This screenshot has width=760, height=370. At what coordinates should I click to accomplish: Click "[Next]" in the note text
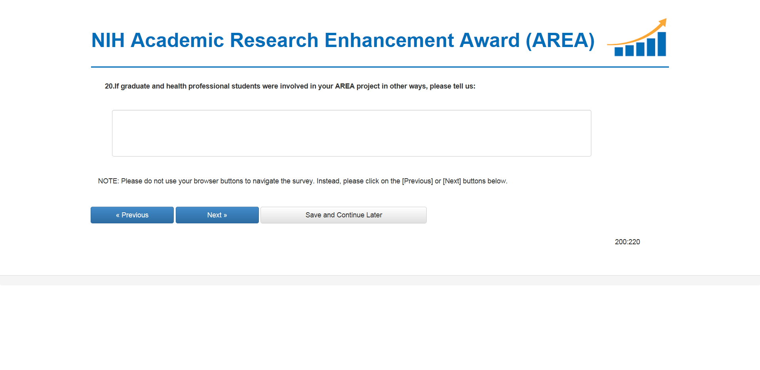pos(452,181)
